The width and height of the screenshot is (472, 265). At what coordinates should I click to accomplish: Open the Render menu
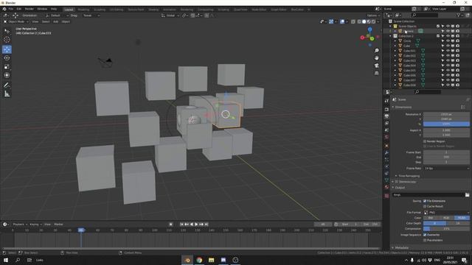tap(29, 9)
